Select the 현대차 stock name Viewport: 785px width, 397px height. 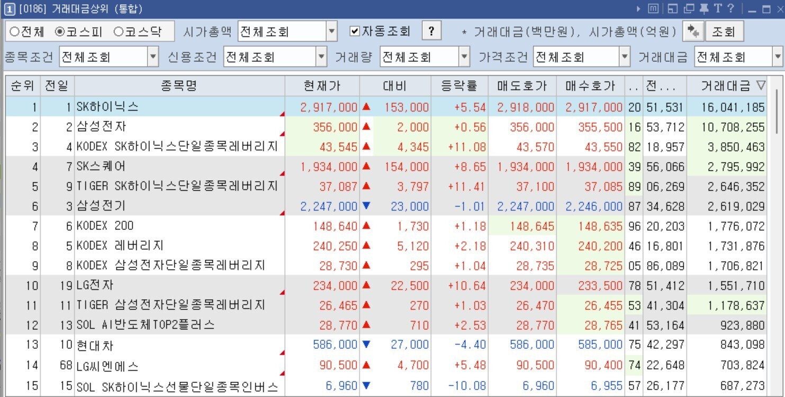(95, 346)
